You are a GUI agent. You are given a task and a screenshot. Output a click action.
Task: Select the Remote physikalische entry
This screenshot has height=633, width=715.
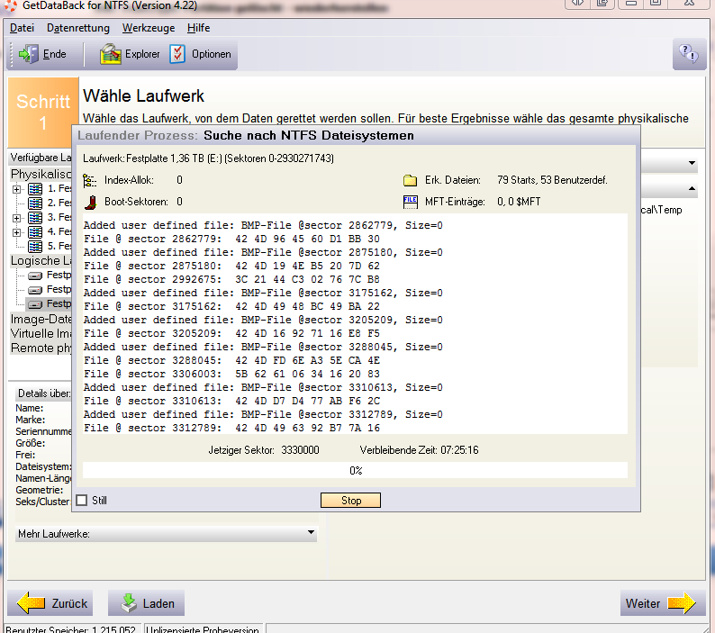[41, 348]
